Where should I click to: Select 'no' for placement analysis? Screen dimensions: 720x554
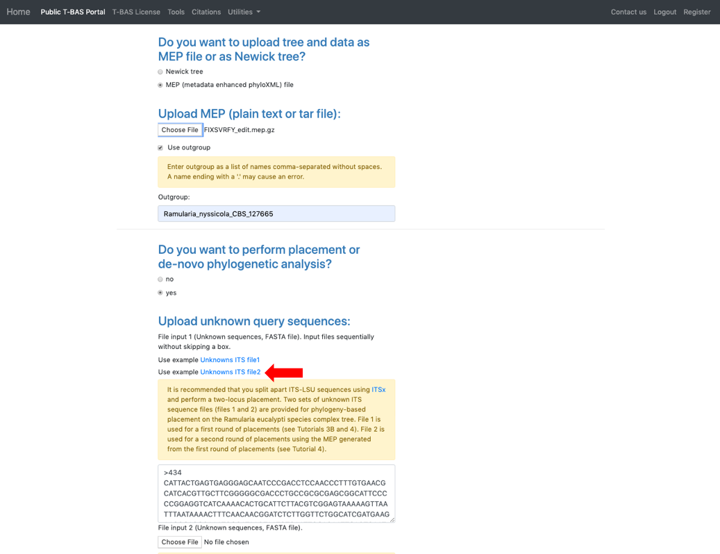pyautogui.click(x=160, y=279)
